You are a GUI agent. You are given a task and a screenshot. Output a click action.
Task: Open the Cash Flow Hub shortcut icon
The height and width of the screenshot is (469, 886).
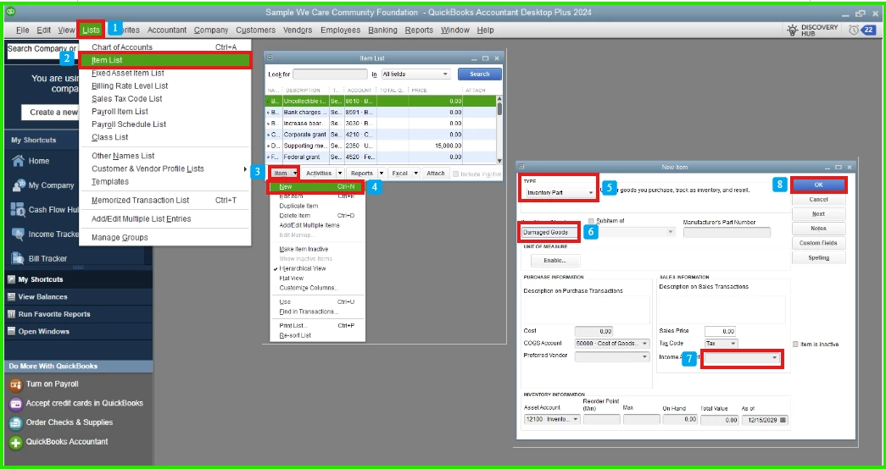pos(18,209)
